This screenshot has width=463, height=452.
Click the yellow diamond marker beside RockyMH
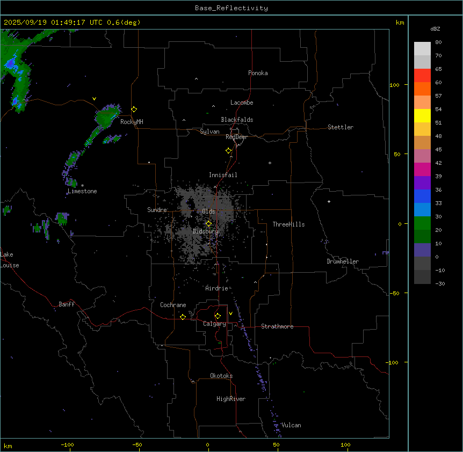(134, 109)
